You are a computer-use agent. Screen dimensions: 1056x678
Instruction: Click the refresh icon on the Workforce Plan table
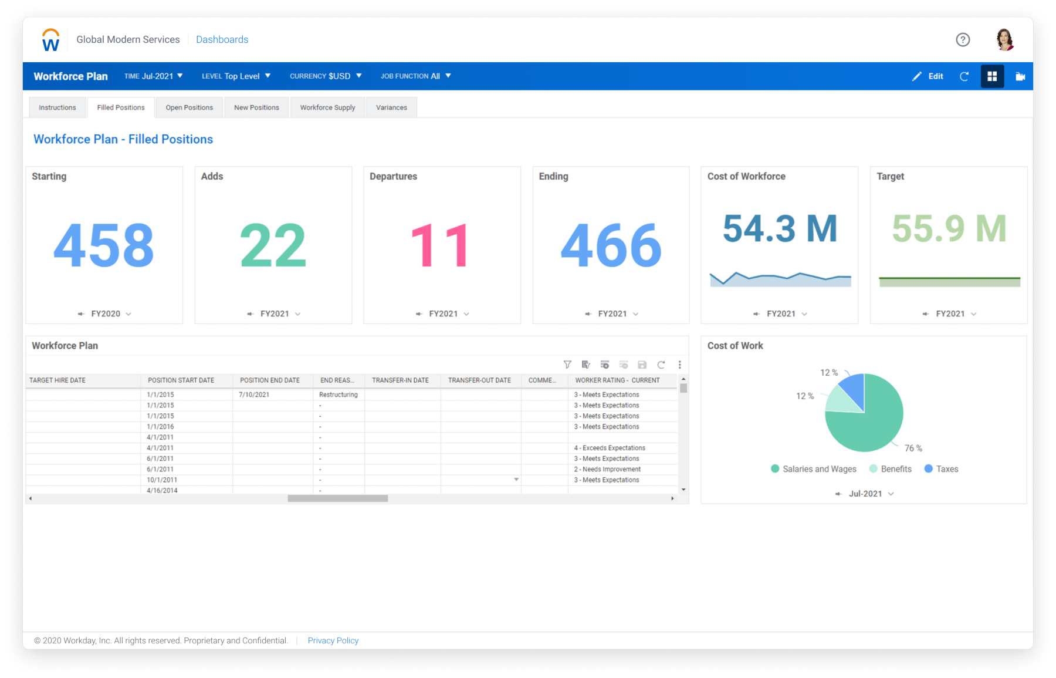pos(661,365)
